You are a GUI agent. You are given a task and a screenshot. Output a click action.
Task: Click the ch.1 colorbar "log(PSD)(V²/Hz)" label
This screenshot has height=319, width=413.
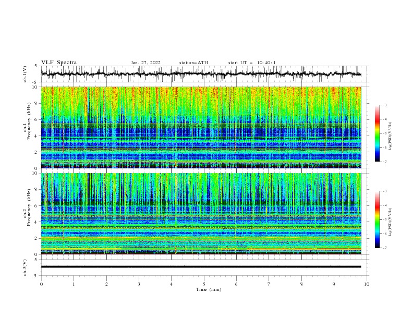point(391,136)
